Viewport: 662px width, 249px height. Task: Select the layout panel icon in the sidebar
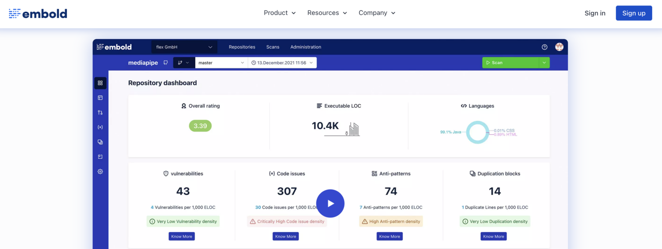tap(100, 98)
